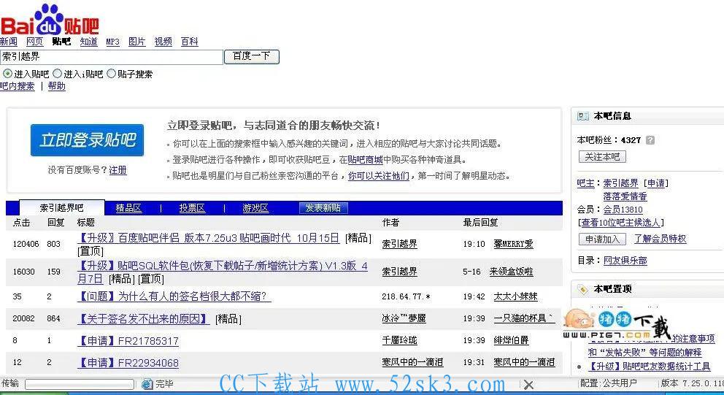Open the 会员13810 members link
Viewport: 724px width, 395px height.
(x=623, y=210)
